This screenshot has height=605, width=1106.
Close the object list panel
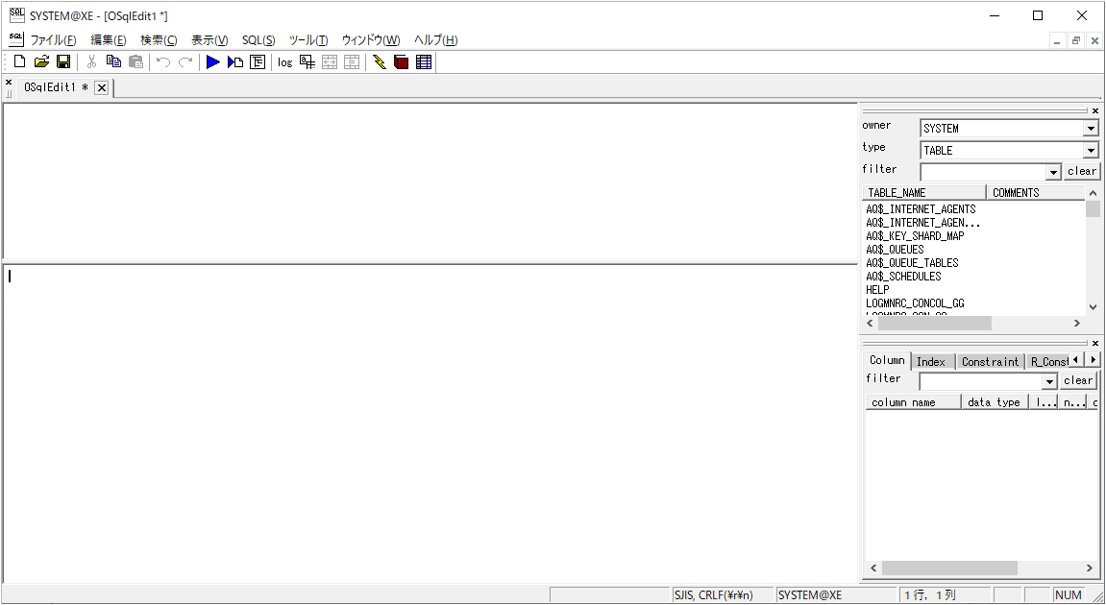[x=1095, y=110]
